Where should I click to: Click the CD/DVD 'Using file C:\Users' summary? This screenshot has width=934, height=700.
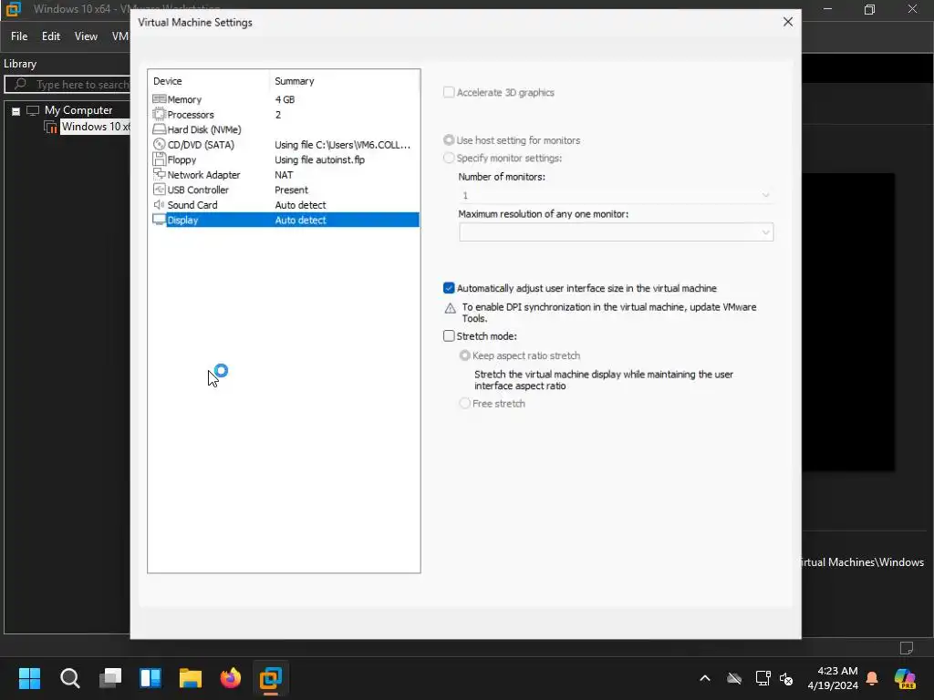pos(343,145)
